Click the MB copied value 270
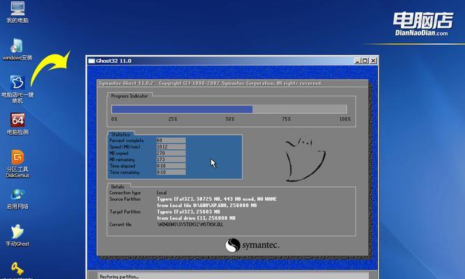This screenshot has height=279, width=465. click(x=171, y=153)
